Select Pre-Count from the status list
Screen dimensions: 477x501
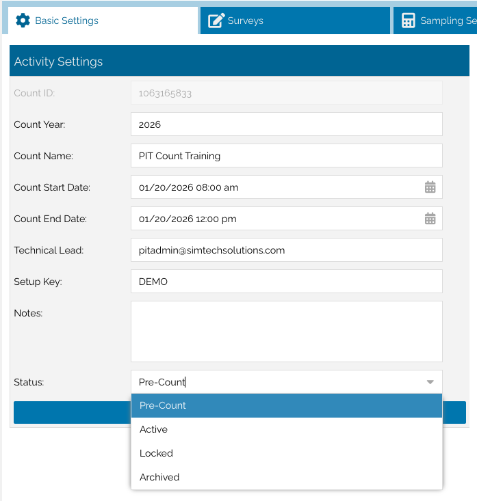click(x=287, y=405)
